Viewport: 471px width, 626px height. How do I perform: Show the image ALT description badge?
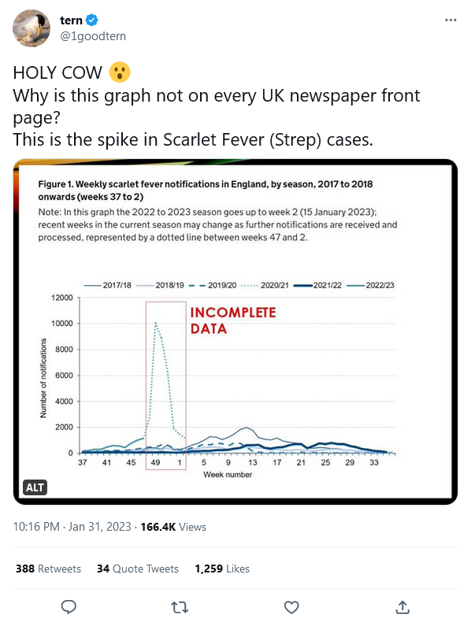(35, 487)
